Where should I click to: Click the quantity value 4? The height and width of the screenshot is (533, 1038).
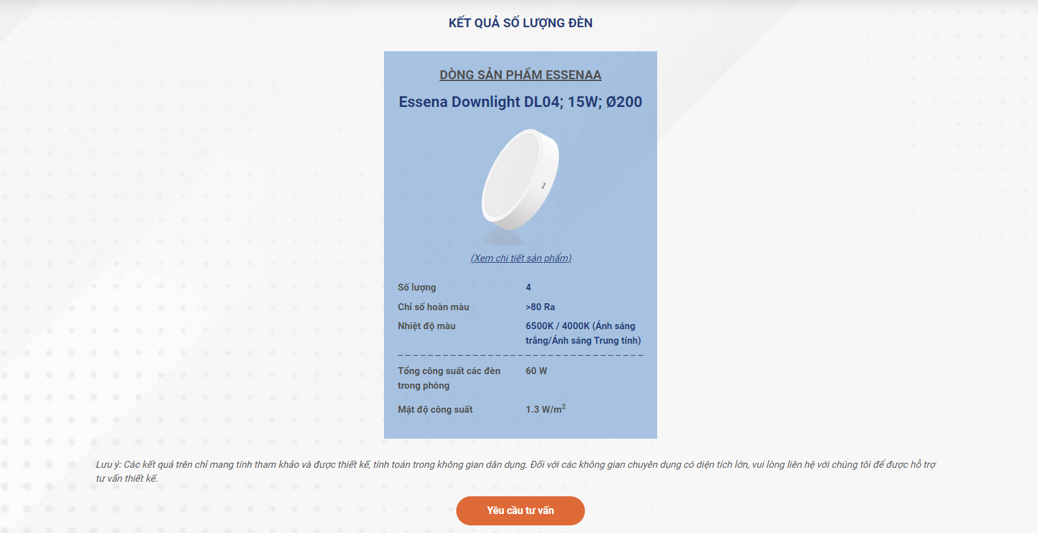pos(529,287)
